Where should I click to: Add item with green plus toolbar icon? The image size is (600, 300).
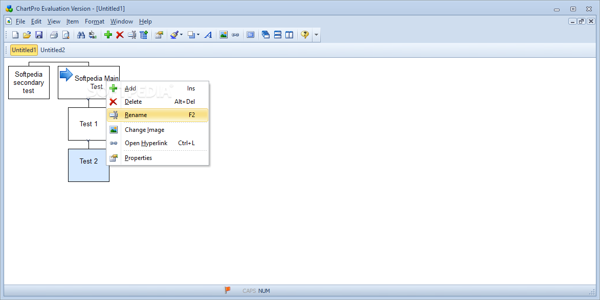[x=108, y=35]
